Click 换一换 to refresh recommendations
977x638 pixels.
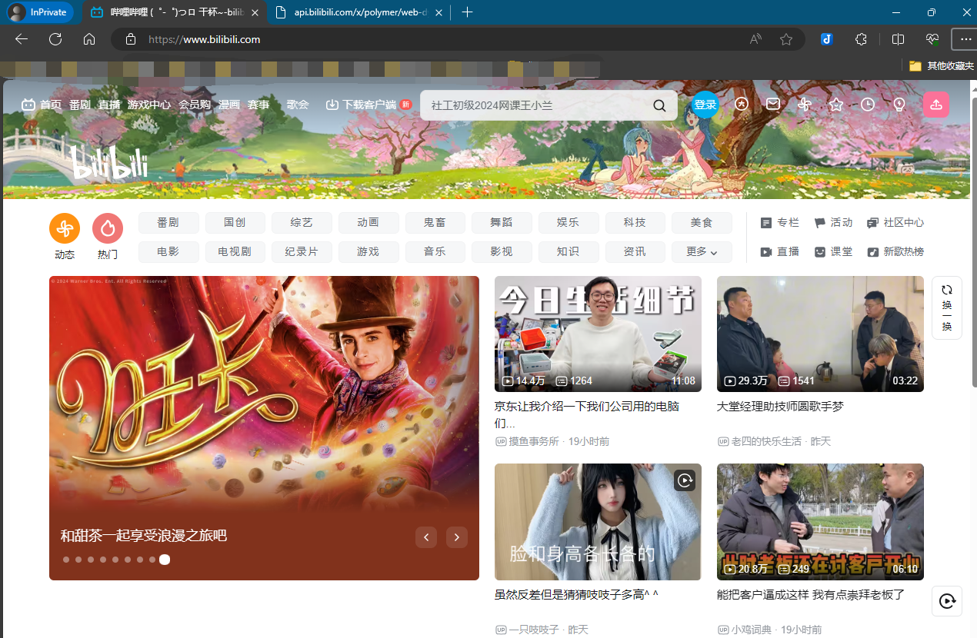pyautogui.click(x=947, y=307)
